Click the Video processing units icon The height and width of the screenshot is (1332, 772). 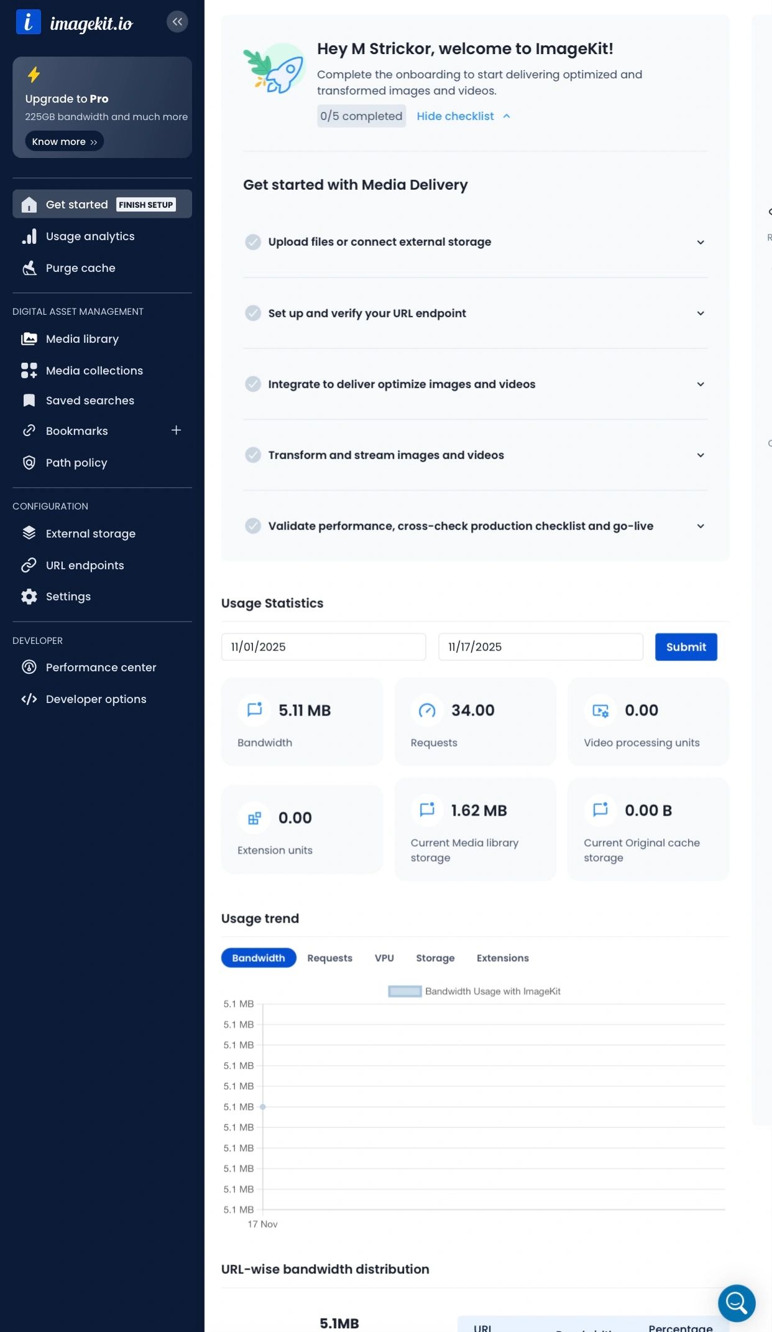(x=600, y=710)
